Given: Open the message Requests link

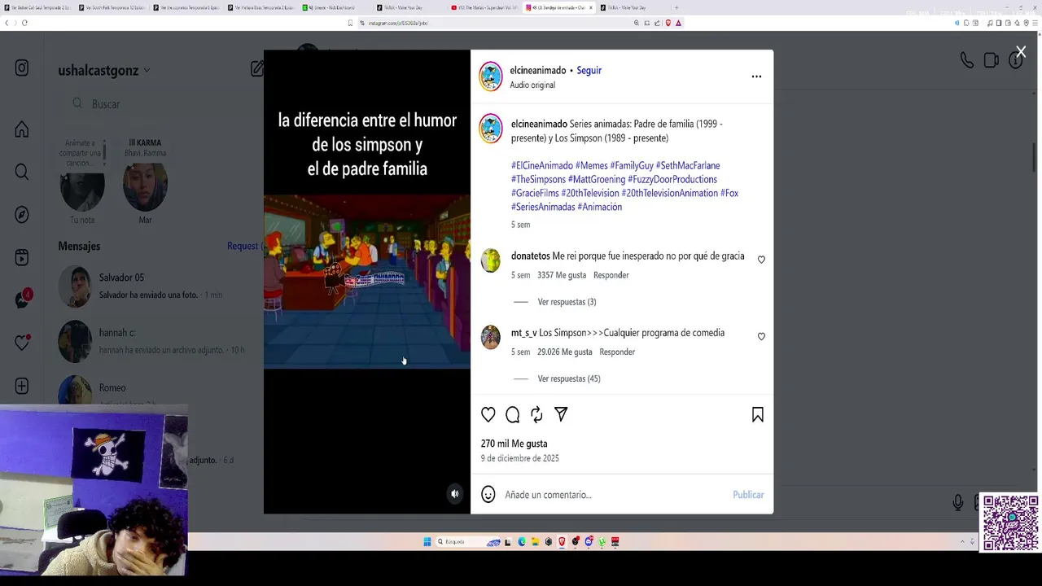Looking at the screenshot, I should coord(244,246).
